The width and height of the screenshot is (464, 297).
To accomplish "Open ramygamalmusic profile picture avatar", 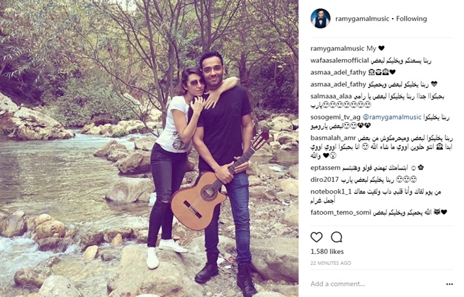I will 320,18.
